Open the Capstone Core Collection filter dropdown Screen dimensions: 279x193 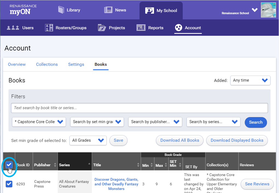(x=39, y=122)
